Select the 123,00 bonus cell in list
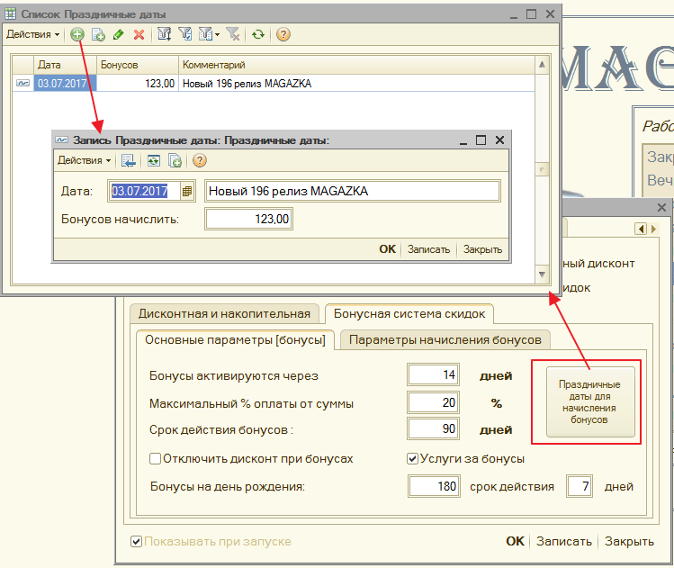 (x=137, y=83)
